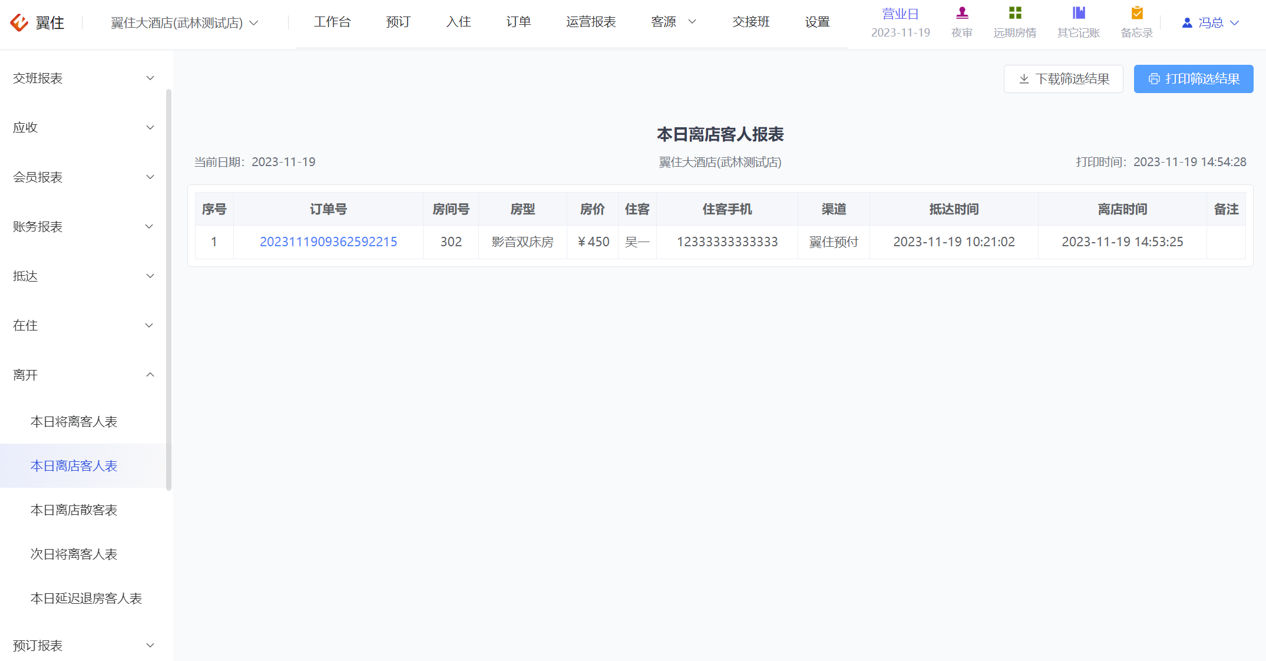Click the 渠道 column header
This screenshot has width=1266, height=661.
click(834, 209)
